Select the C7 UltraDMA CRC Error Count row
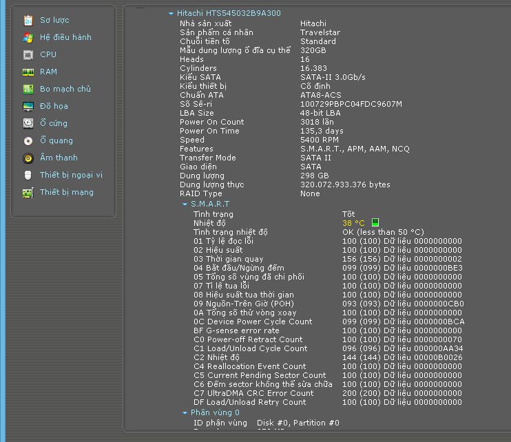 [x=253, y=393]
